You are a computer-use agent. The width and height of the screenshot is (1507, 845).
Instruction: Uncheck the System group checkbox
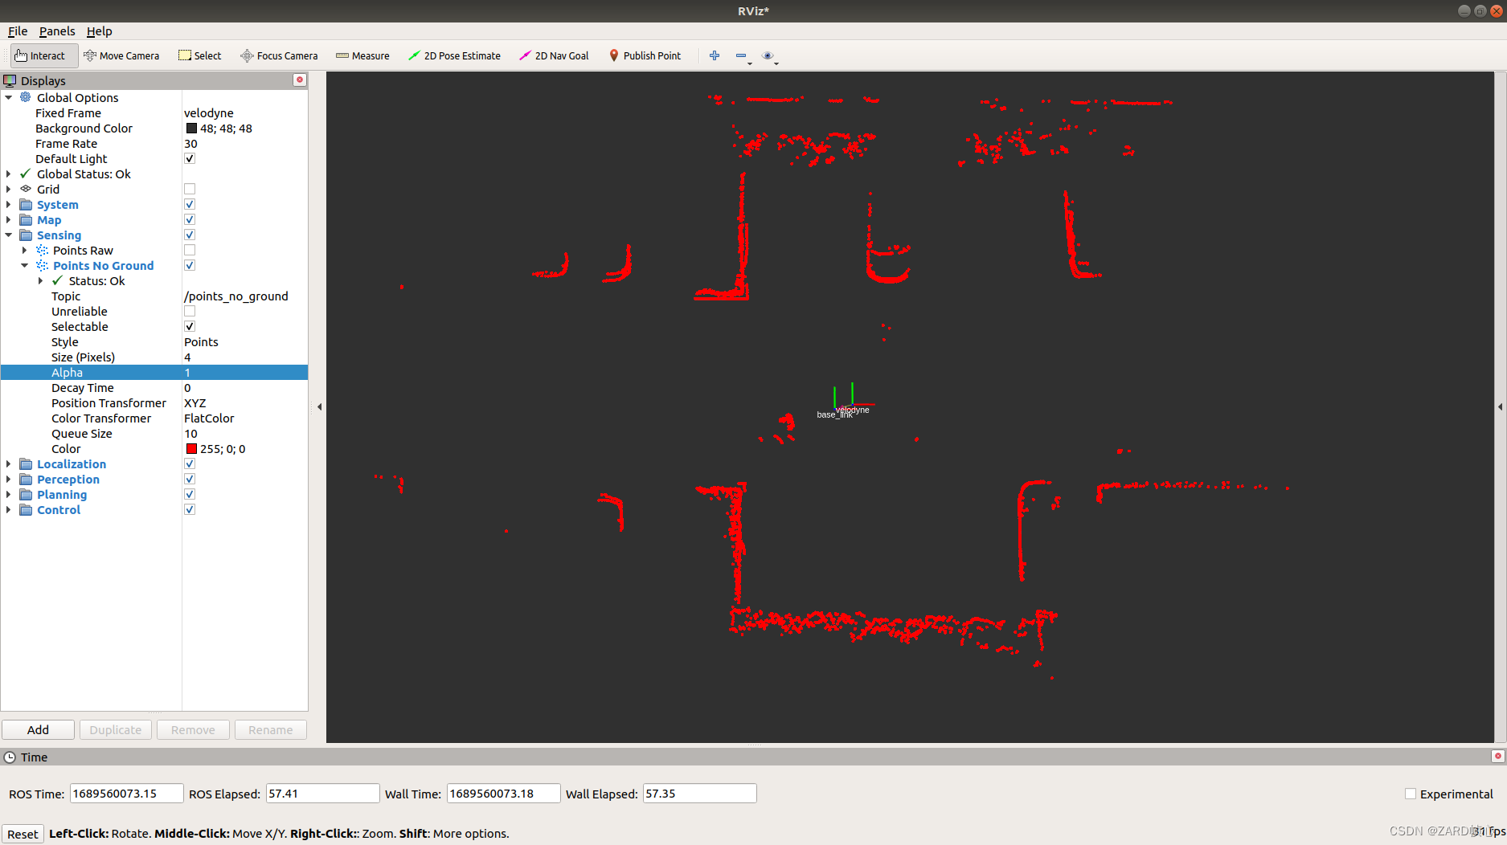[190, 204]
